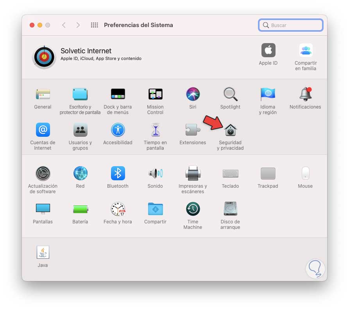Click the Solvetic Internet account name
349x310 pixels.
pyautogui.click(x=86, y=51)
